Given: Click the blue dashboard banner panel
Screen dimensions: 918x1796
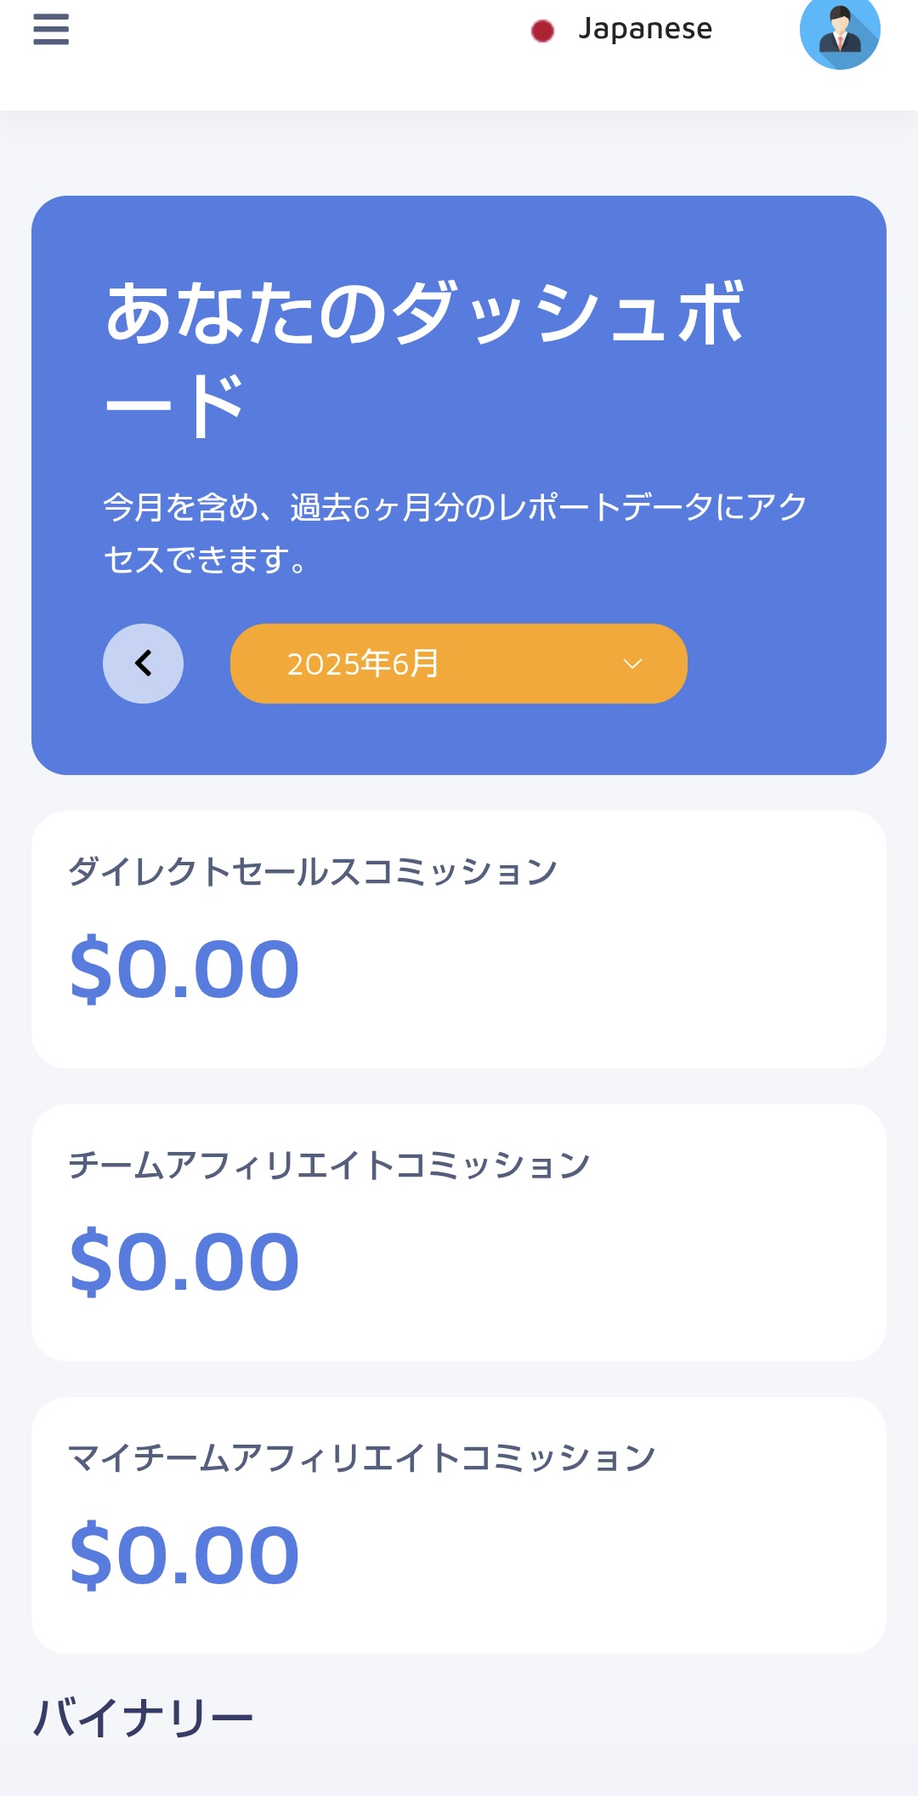Looking at the screenshot, I should [x=458, y=485].
